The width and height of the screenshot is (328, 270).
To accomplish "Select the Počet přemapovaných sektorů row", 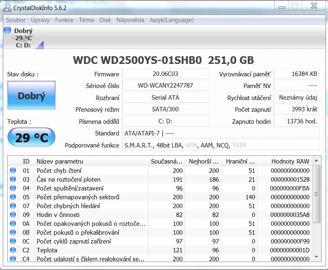I will [x=160, y=197].
